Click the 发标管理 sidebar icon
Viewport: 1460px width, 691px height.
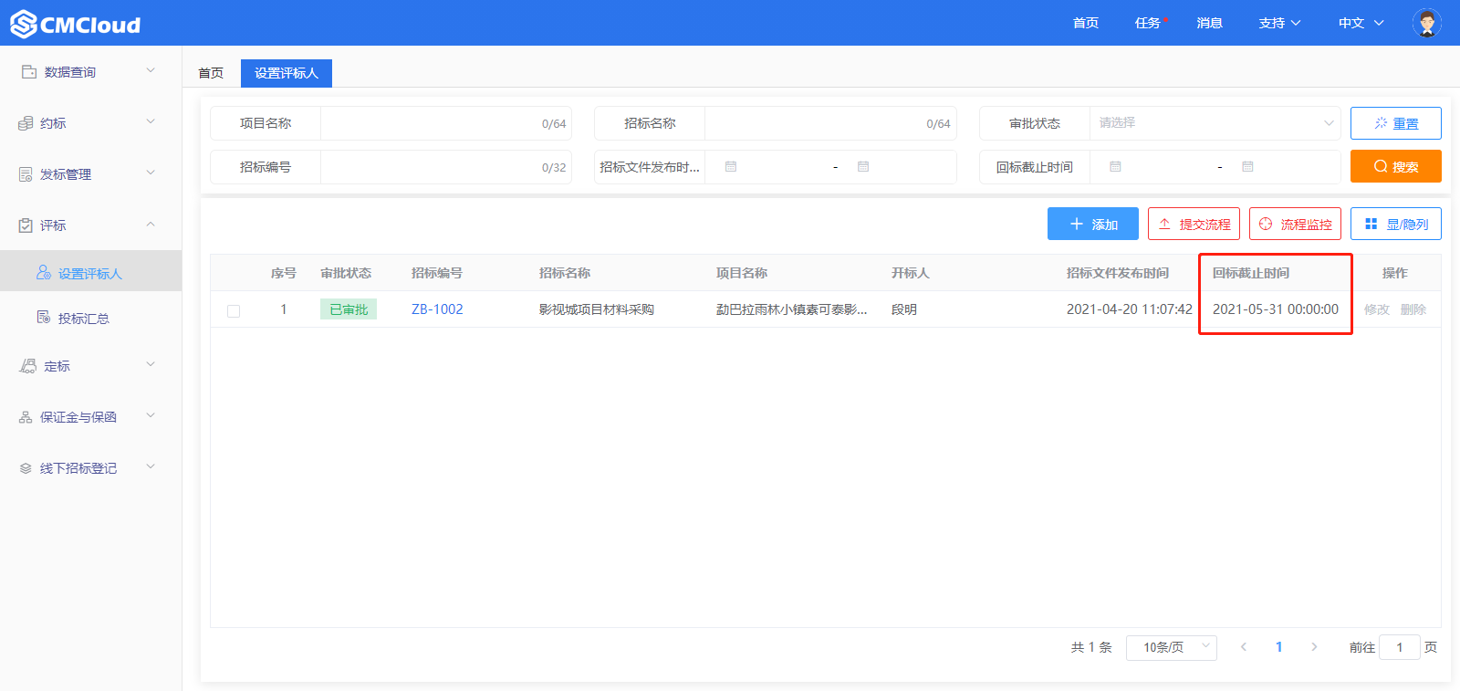coord(26,174)
